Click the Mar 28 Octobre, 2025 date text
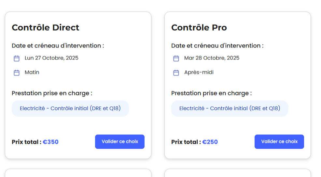Screen dimensions: 321x177 pos(212,58)
